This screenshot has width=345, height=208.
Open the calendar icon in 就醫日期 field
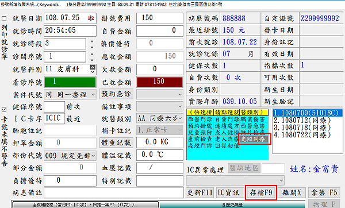click(x=91, y=18)
